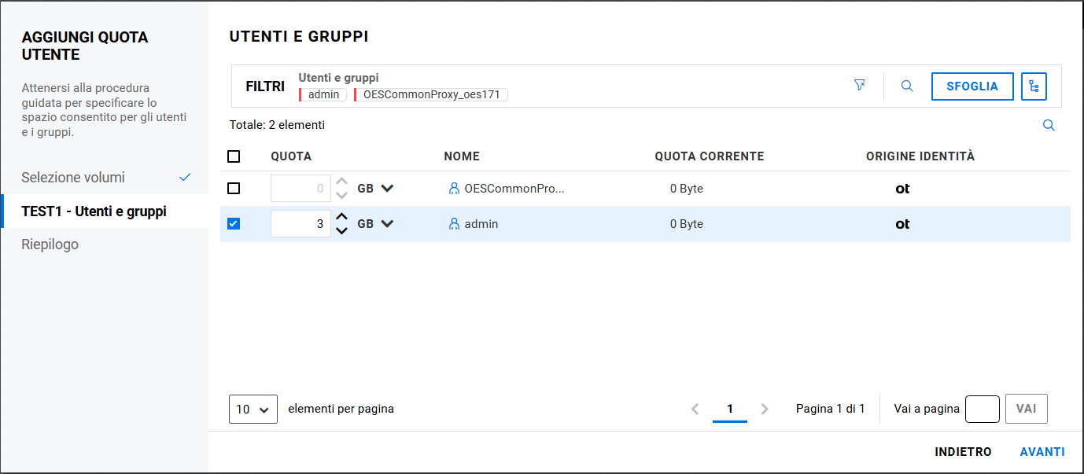Screen dimensions: 1084x474
Task: Go to next page arrow
Action: coord(765,409)
